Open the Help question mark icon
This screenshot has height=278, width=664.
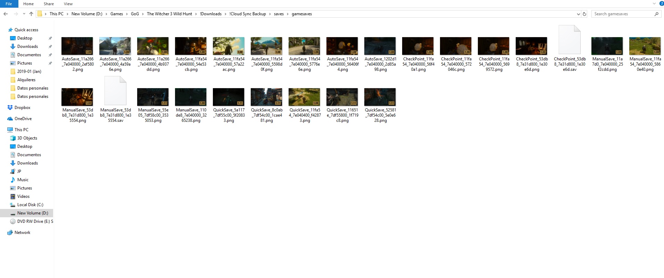(x=662, y=3)
